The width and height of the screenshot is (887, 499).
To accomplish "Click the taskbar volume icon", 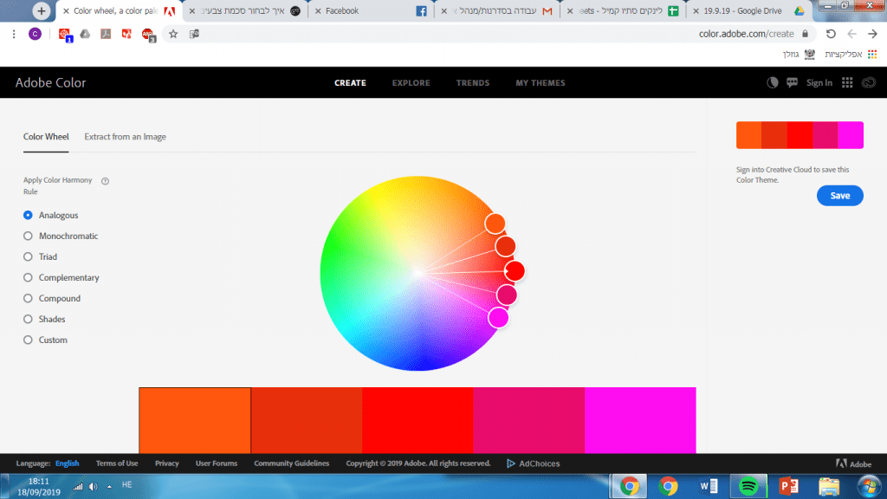I will click(x=94, y=487).
